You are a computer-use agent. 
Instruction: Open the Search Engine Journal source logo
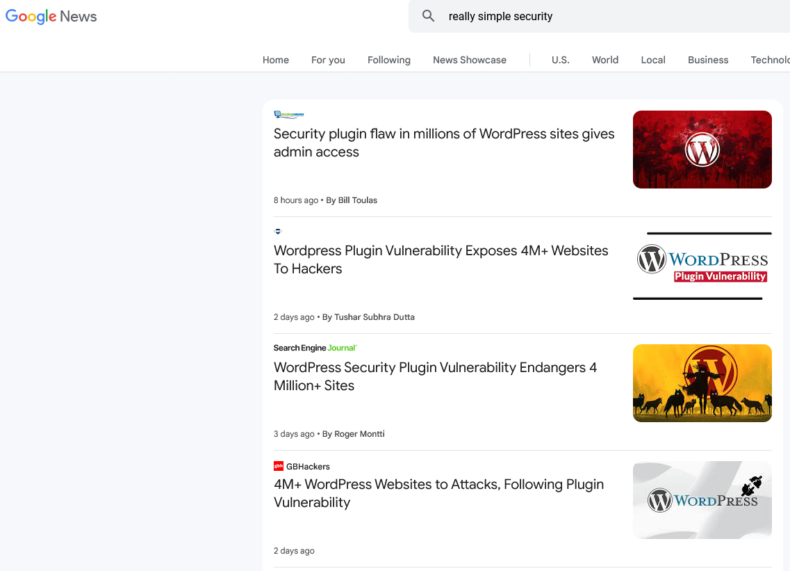[x=315, y=348]
